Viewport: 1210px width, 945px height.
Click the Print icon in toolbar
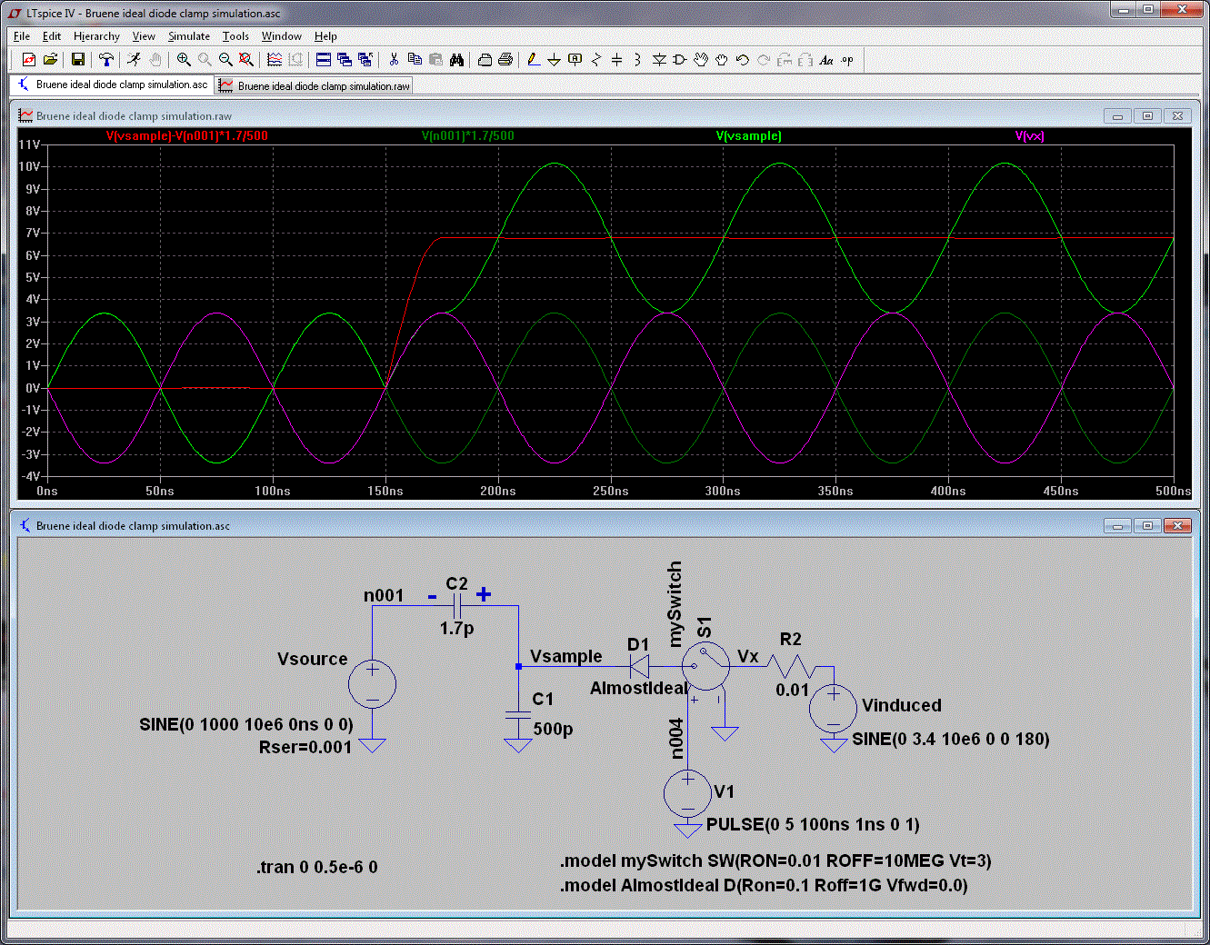click(x=505, y=60)
